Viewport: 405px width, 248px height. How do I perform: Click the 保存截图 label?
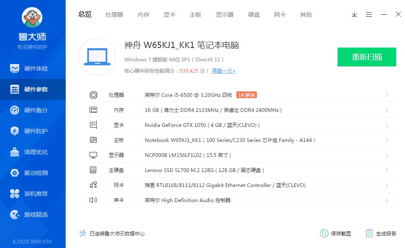pos(341,233)
